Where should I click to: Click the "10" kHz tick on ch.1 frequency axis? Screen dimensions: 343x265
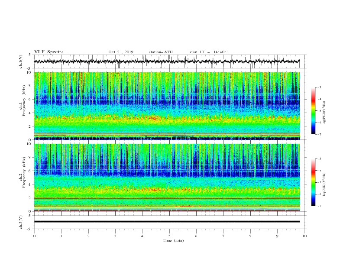tap(29, 72)
